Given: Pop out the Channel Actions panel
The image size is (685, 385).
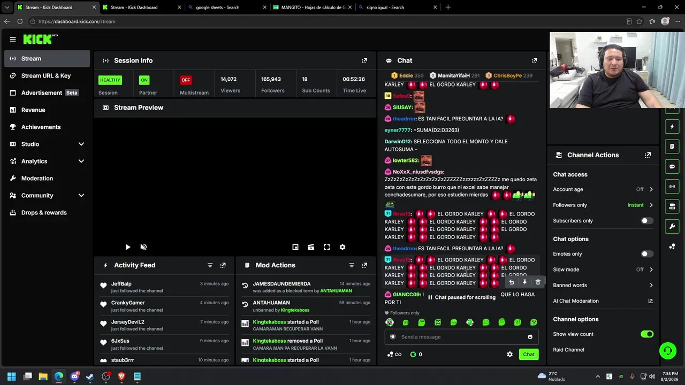Looking at the screenshot, I should click(648, 155).
